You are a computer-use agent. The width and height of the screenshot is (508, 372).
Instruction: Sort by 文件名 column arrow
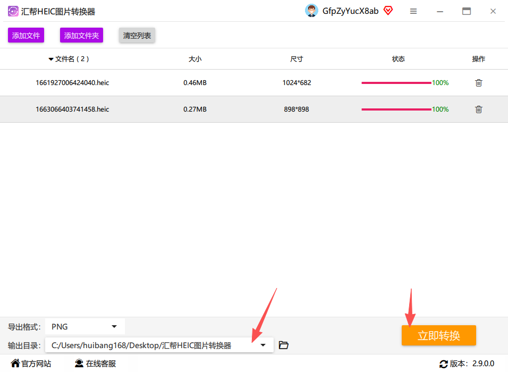(51, 60)
